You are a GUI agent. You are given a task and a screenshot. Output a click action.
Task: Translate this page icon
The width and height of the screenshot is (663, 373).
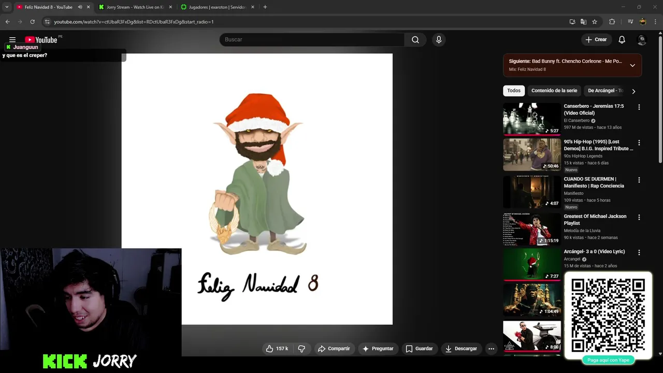583,22
